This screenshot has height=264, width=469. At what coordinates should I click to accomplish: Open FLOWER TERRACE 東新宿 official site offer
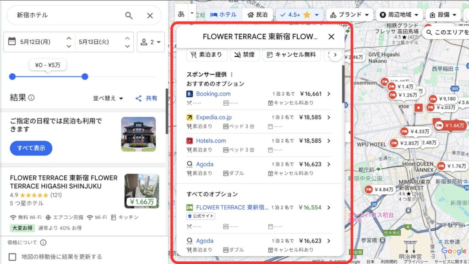coord(232,207)
